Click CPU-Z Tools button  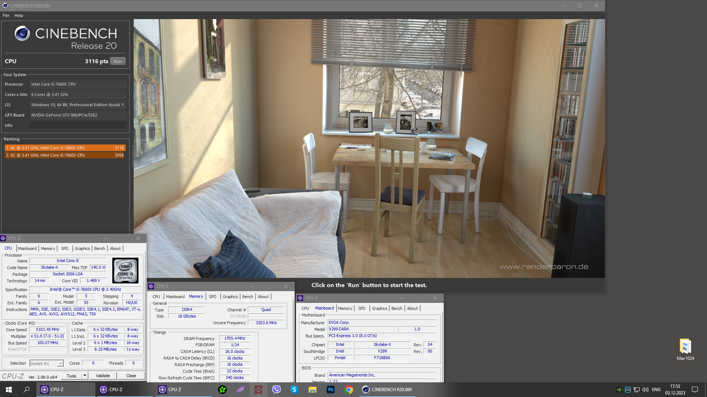(71, 376)
